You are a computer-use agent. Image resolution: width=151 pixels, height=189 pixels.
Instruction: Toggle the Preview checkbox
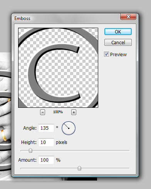[106, 54]
